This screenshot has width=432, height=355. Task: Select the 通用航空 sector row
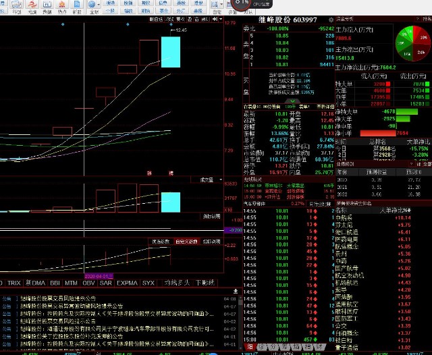[373, 304]
